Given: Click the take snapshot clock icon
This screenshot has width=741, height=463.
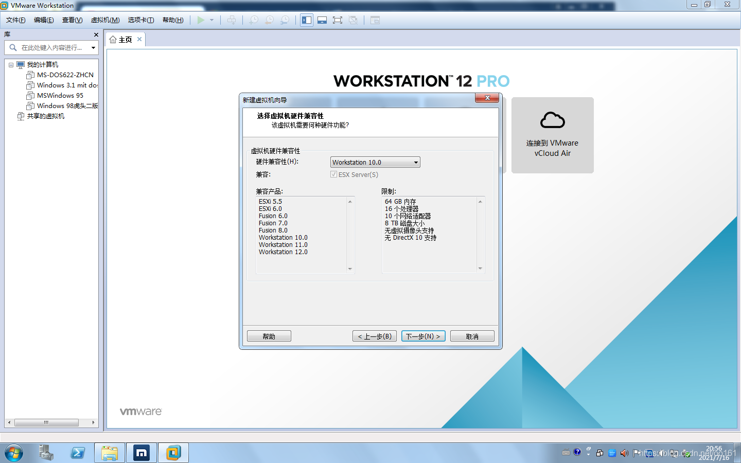Looking at the screenshot, I should pyautogui.click(x=254, y=20).
